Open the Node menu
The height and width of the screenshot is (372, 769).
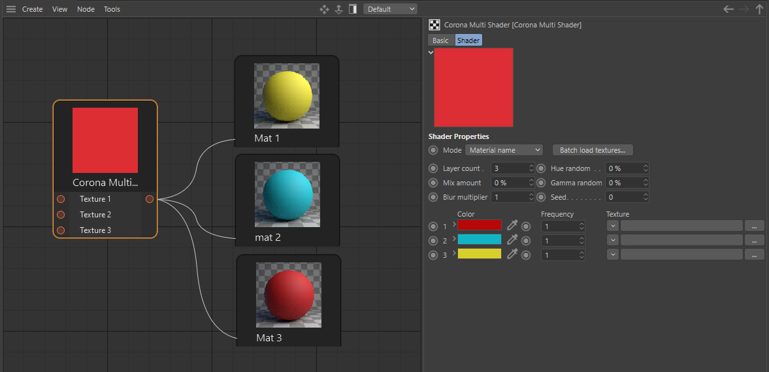(x=86, y=9)
